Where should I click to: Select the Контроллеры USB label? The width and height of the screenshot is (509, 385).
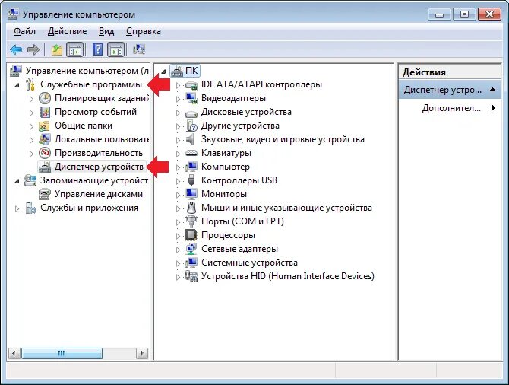click(x=239, y=180)
